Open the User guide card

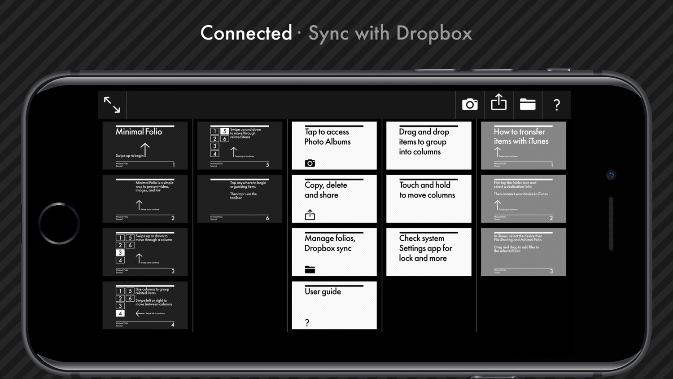point(334,305)
